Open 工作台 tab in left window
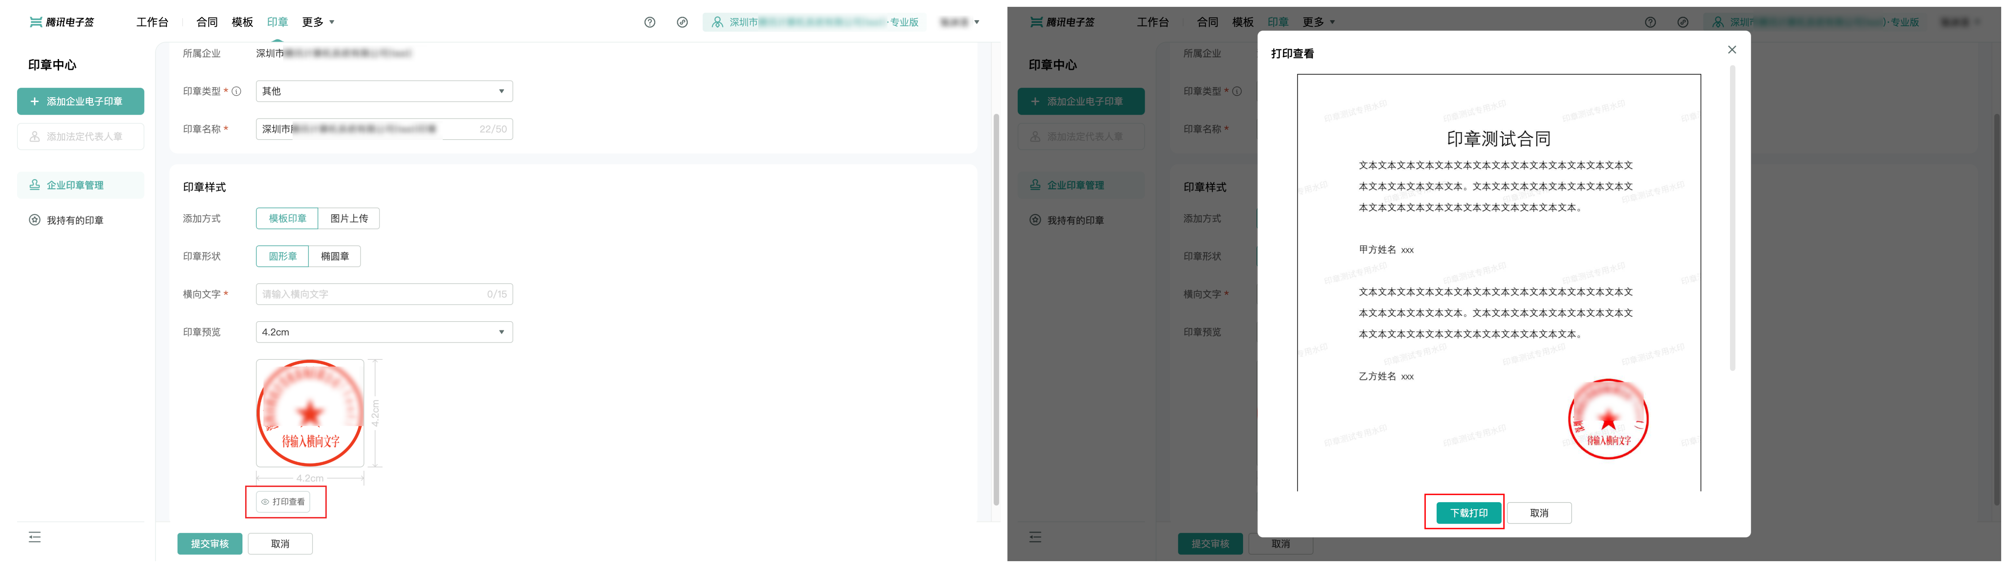Image resolution: width=2008 pixels, height=568 pixels. (152, 22)
